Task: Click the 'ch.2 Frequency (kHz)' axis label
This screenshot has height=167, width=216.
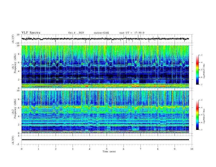Action: click(14, 109)
